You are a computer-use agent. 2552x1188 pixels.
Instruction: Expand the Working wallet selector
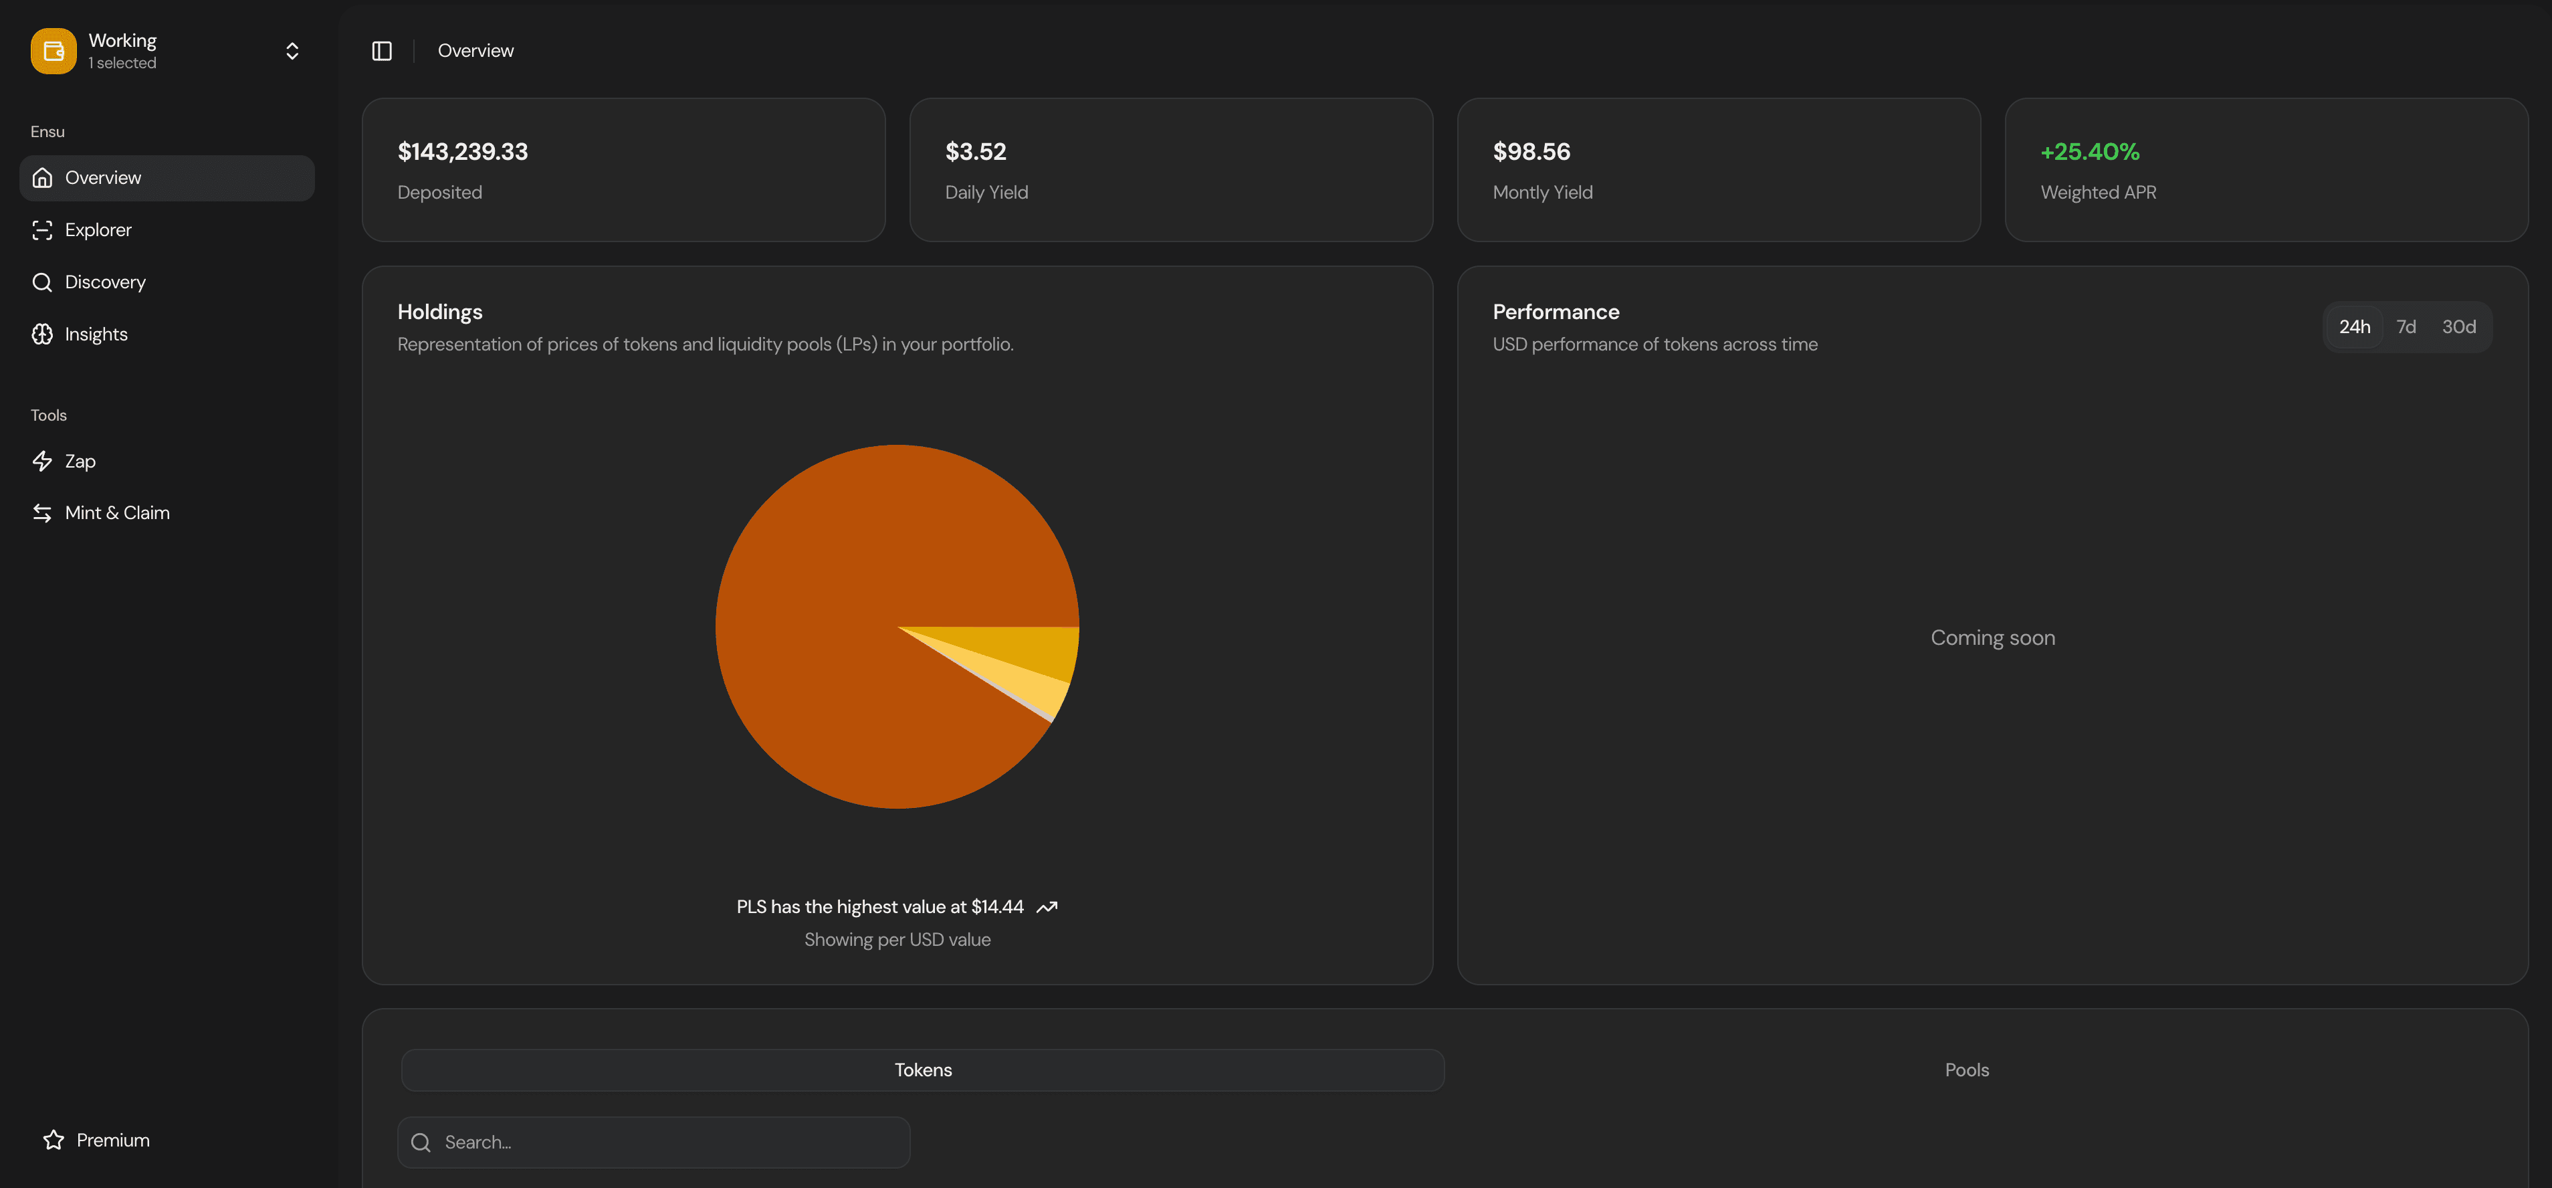[292, 50]
